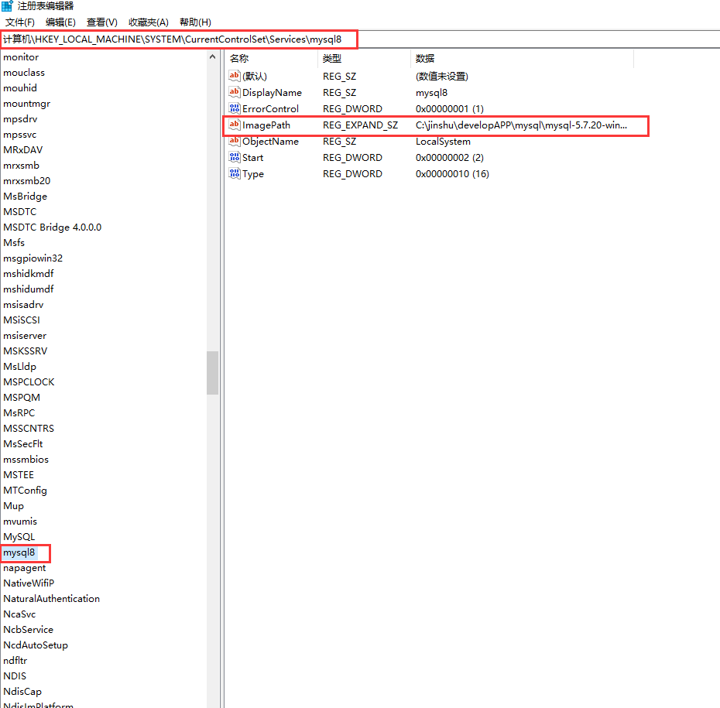Image resolution: width=720 pixels, height=708 pixels.
Task: Select the mssmbios key
Action: click(26, 460)
